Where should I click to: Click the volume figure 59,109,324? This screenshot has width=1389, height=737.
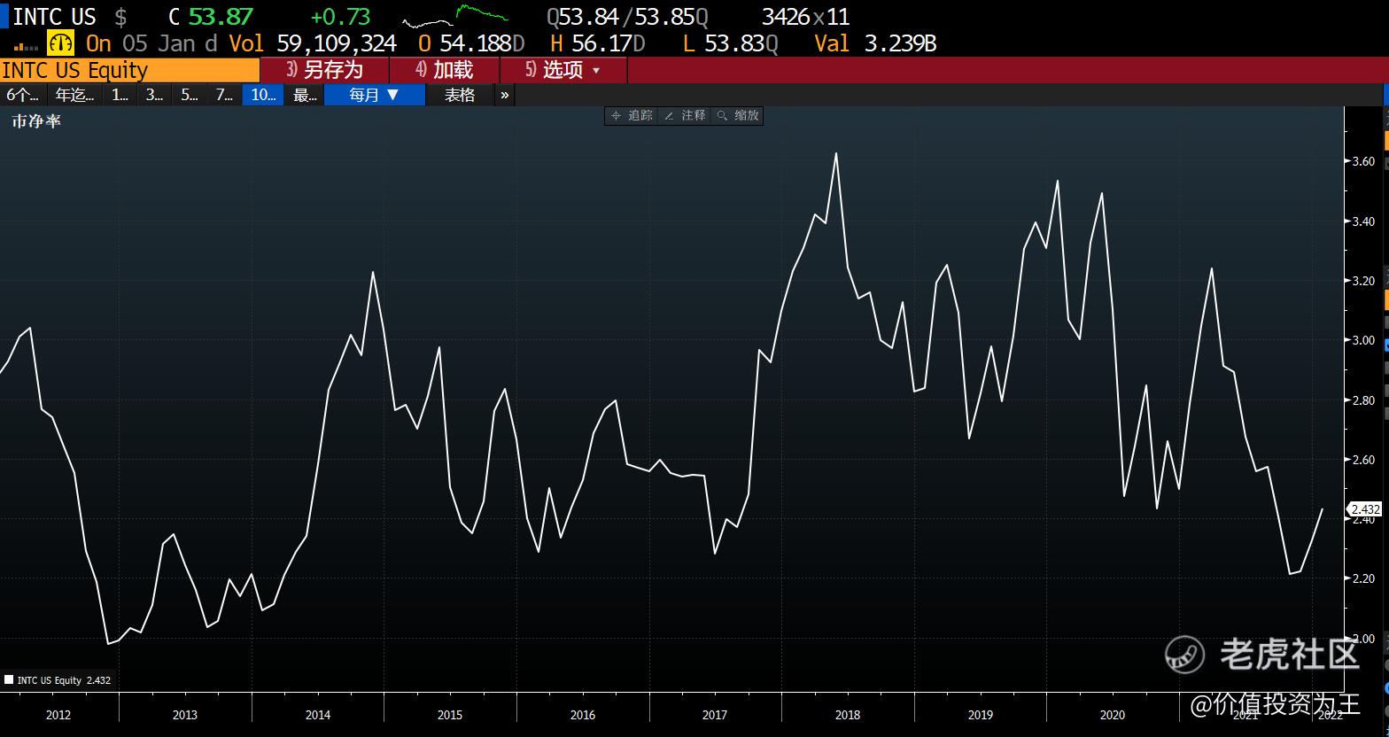pyautogui.click(x=337, y=43)
